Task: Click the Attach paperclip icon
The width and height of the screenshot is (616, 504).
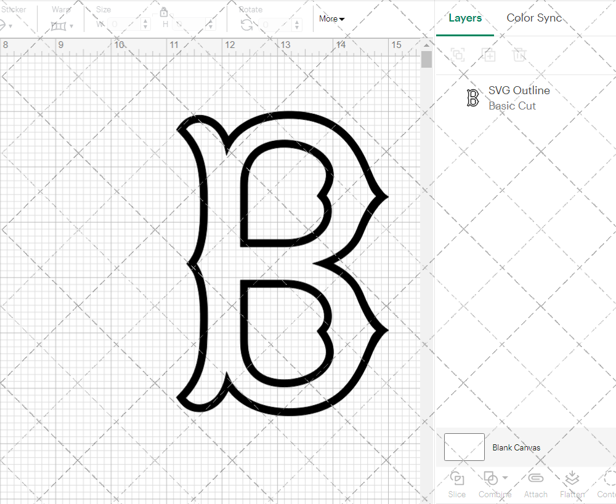Action: coord(536,479)
